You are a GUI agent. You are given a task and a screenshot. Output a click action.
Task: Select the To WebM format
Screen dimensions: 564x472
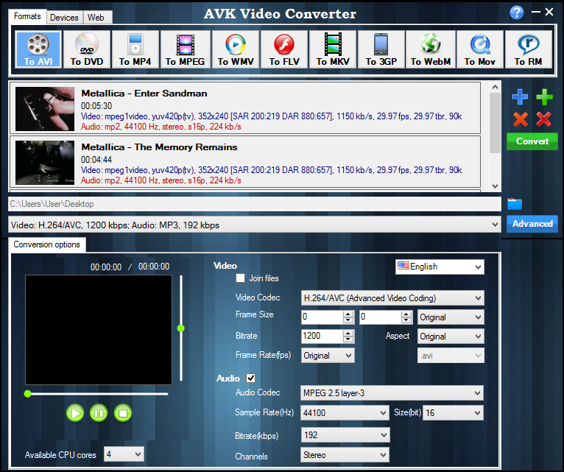point(431,49)
